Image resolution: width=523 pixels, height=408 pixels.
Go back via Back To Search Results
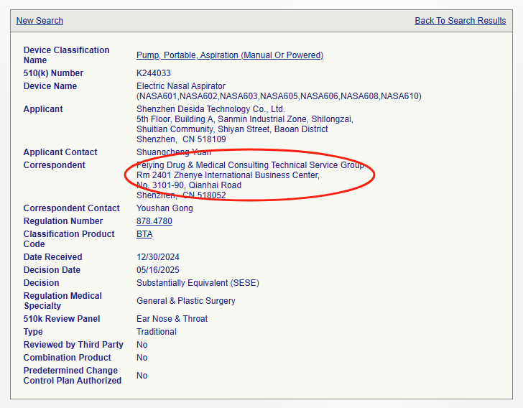point(460,21)
